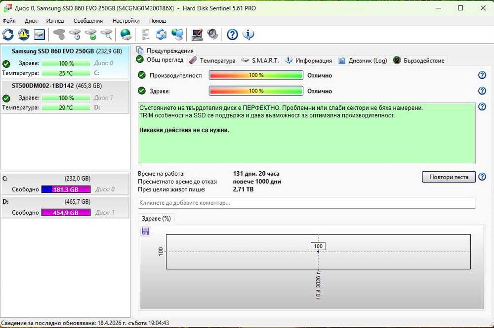
Task: Click the 100 data point on health graph
Action: click(318, 251)
